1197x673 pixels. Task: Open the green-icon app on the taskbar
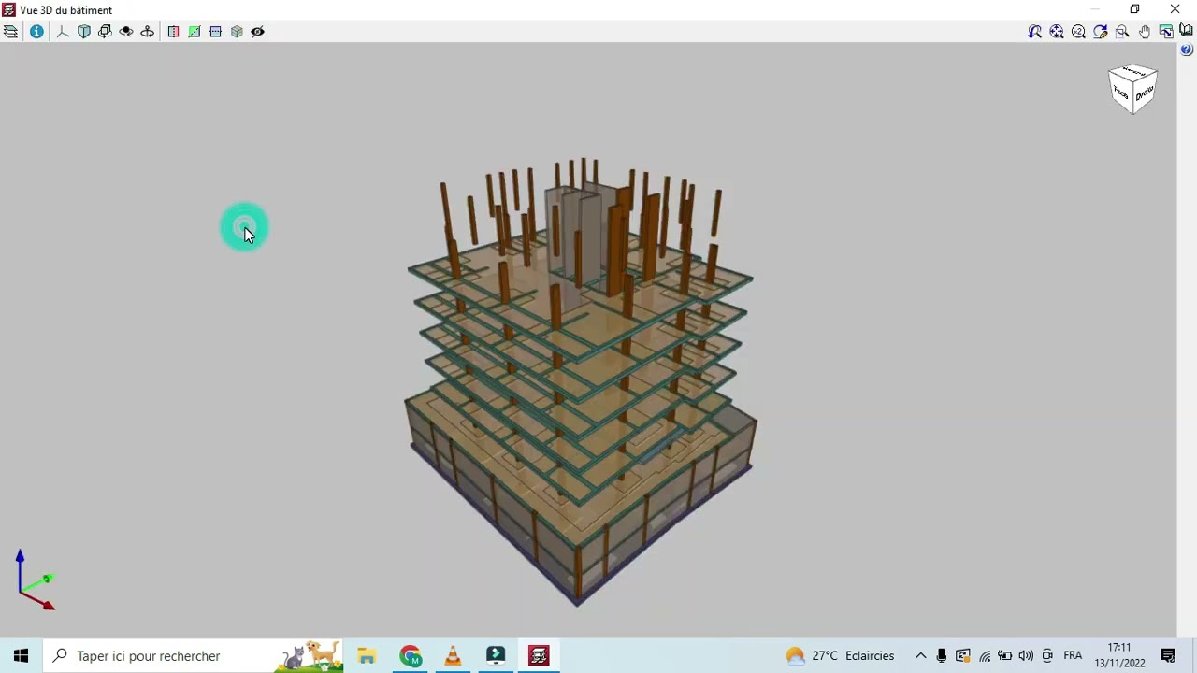point(496,655)
